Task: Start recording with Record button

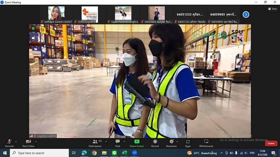Action: 155,143
